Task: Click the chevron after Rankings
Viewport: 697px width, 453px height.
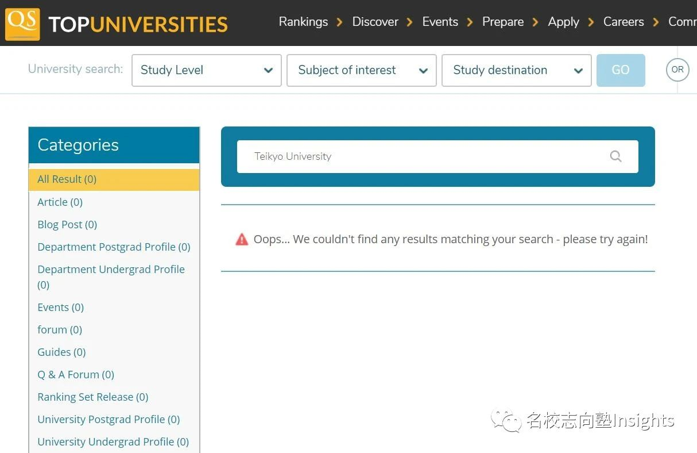Action: 340,22
